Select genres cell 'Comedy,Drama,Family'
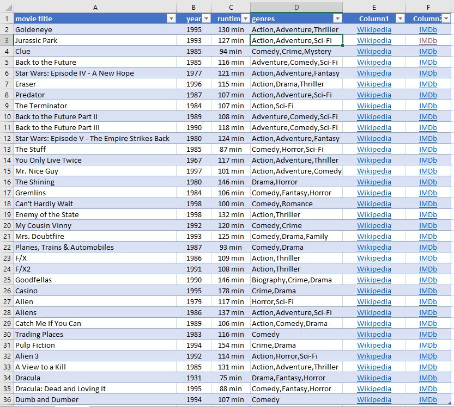The image size is (454, 407). tap(296, 237)
